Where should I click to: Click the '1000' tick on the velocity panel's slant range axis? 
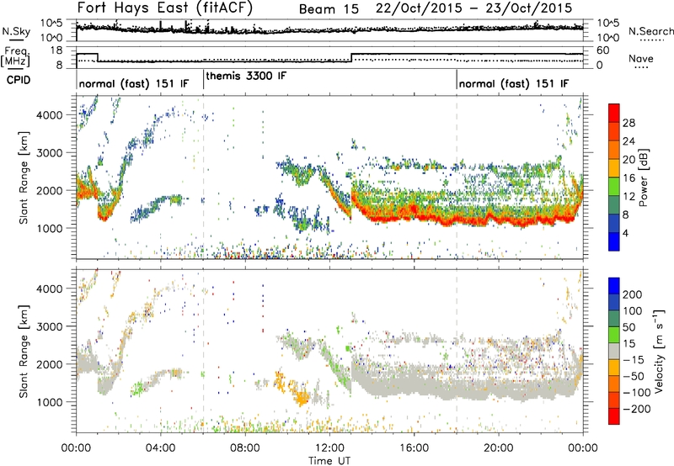pos(50,402)
